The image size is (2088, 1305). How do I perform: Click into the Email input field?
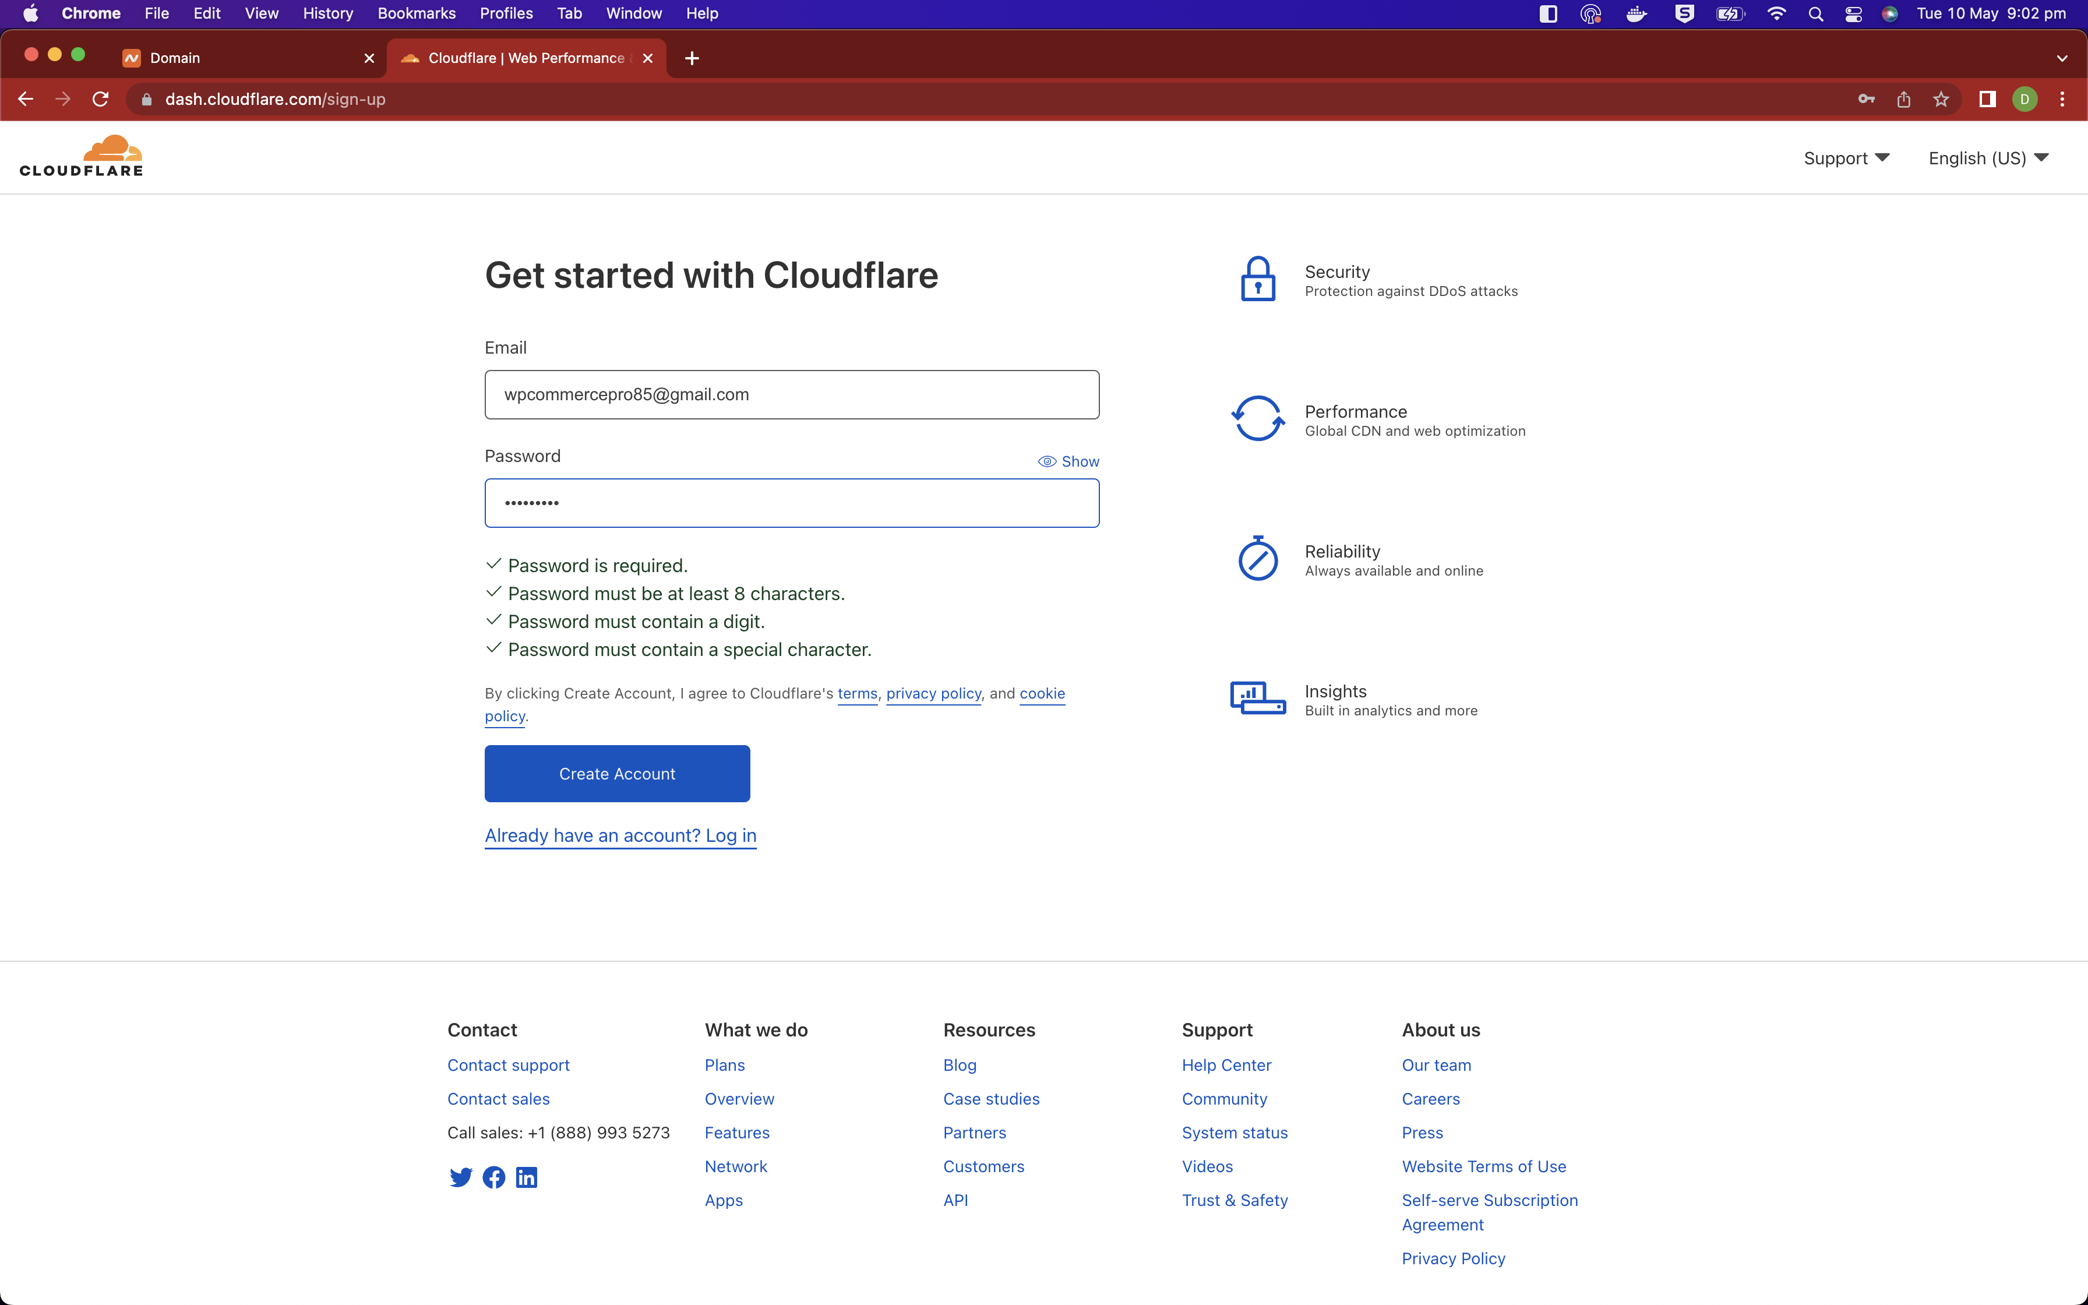[x=791, y=394]
